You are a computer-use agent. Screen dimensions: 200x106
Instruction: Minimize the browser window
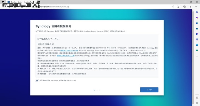click(x=185, y=2)
